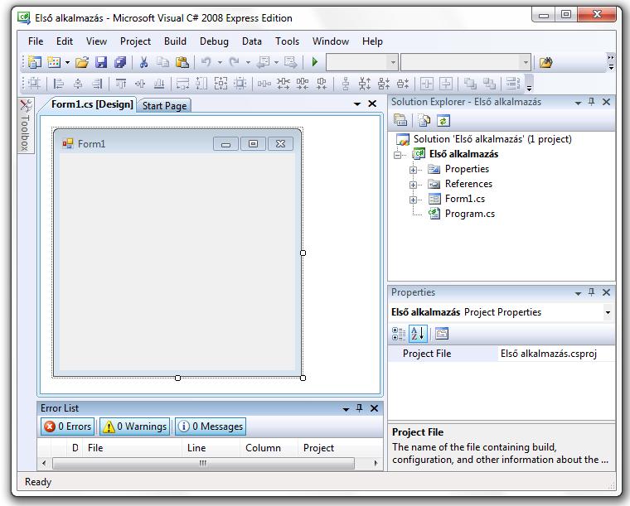This screenshot has height=506, width=630.
Task: Toggle auto-hide pin on Error List
Action: (x=359, y=408)
